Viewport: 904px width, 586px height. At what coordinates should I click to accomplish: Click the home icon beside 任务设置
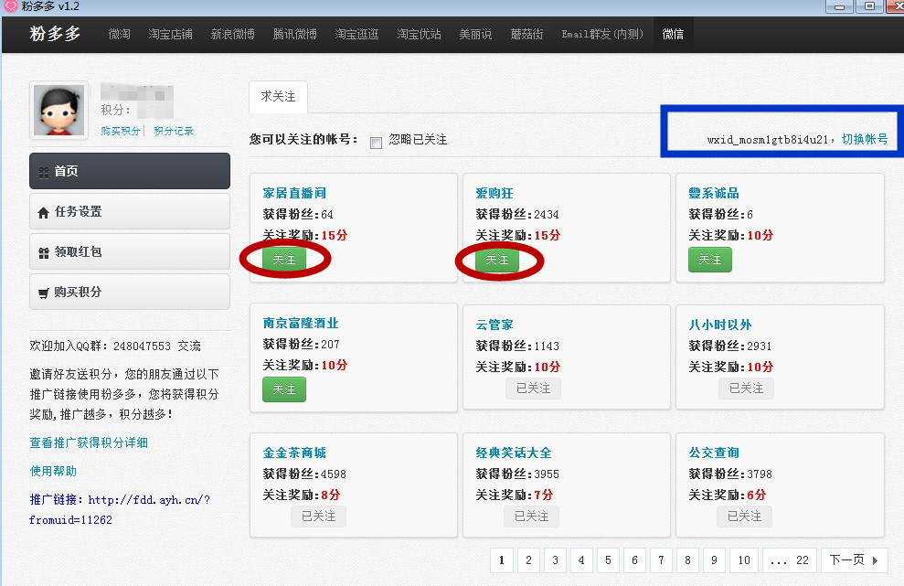click(x=43, y=213)
